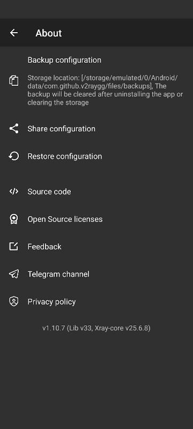This screenshot has width=193, height=429.
Task: Open Backup configuration
Action: pos(96,82)
